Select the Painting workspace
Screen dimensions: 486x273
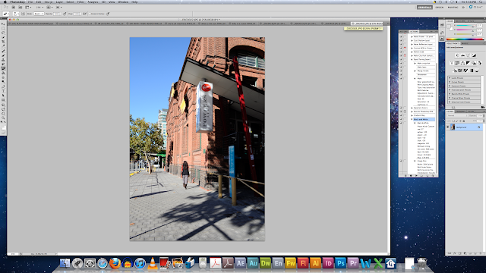453,8
